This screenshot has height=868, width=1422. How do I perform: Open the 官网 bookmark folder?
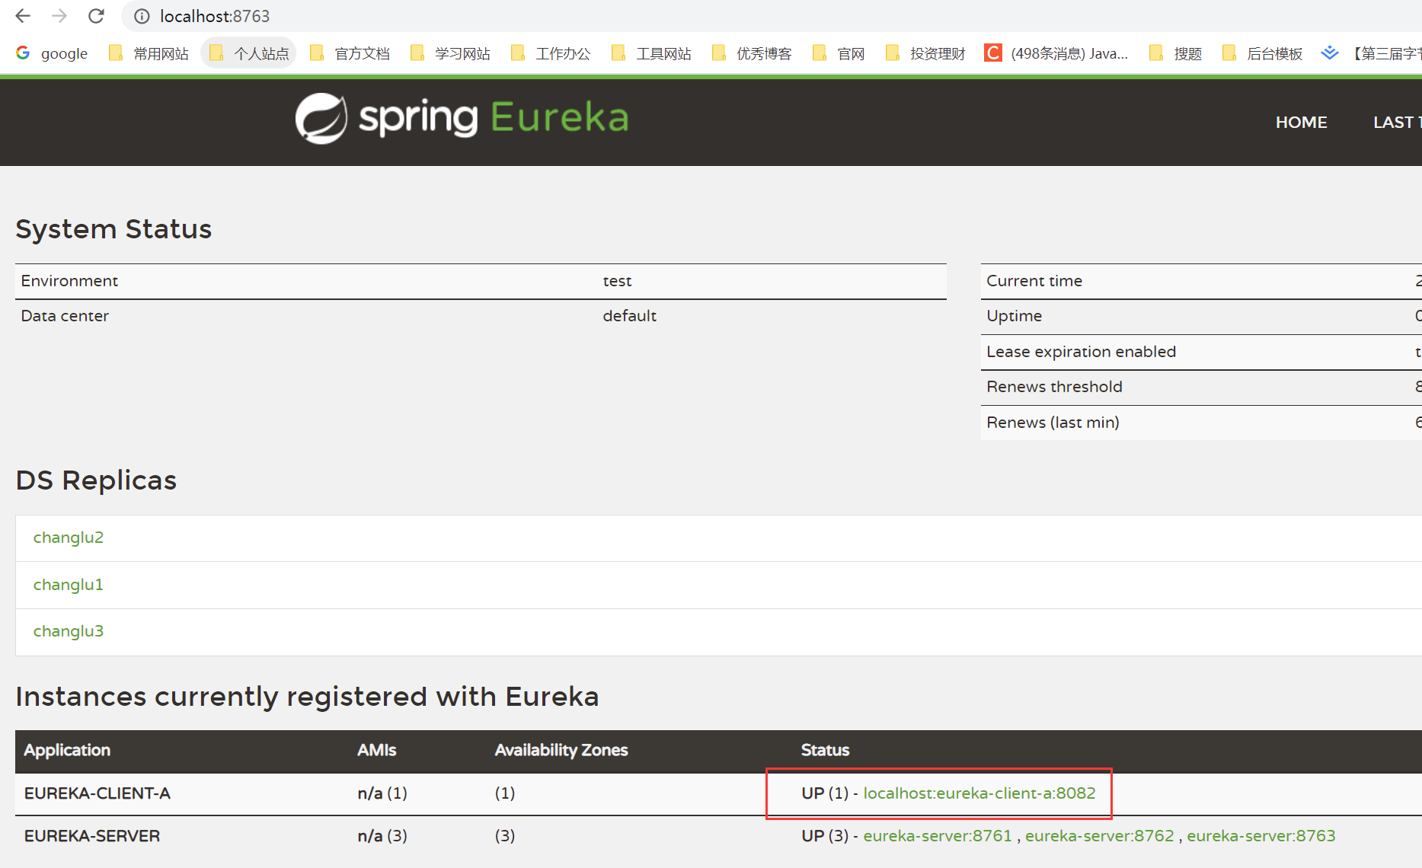(839, 53)
